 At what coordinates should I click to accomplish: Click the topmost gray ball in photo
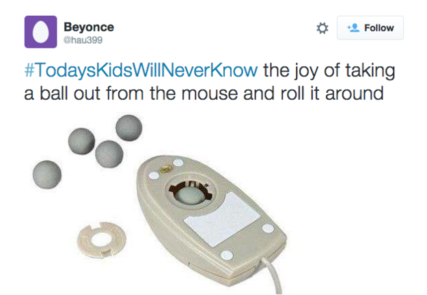(x=127, y=126)
